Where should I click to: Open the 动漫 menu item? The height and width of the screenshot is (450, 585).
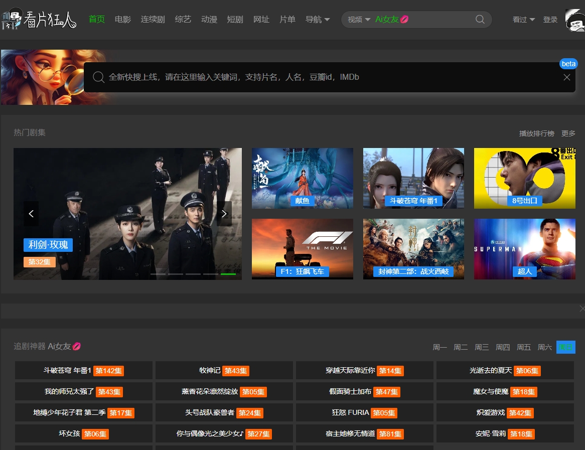pyautogui.click(x=209, y=20)
